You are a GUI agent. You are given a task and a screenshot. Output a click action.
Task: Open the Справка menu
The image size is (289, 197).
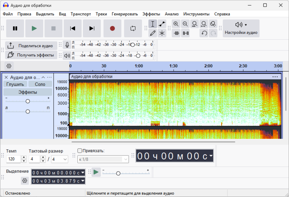pyautogui.click(x=222, y=14)
